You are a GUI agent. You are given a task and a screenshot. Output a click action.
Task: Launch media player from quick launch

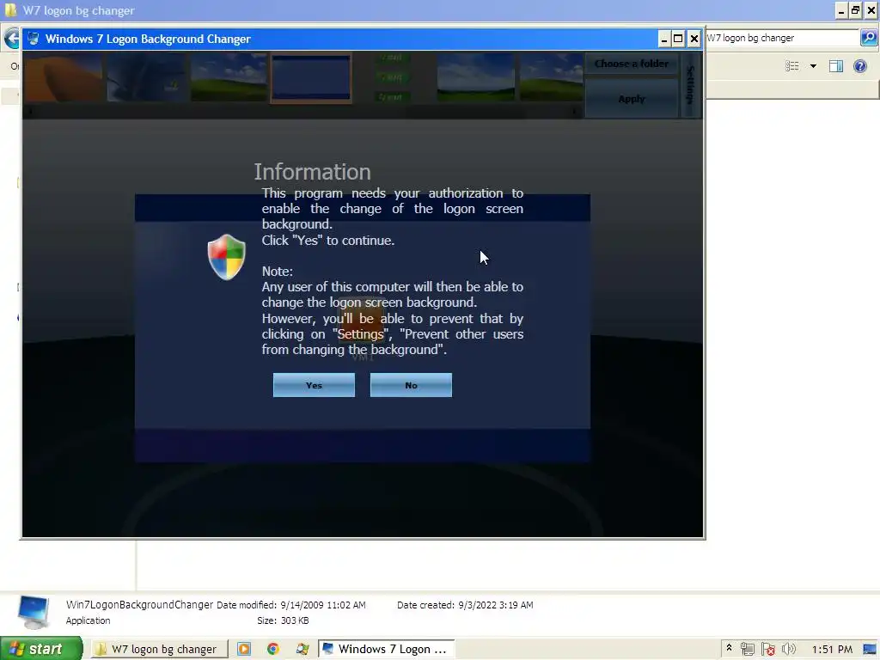[x=244, y=650]
